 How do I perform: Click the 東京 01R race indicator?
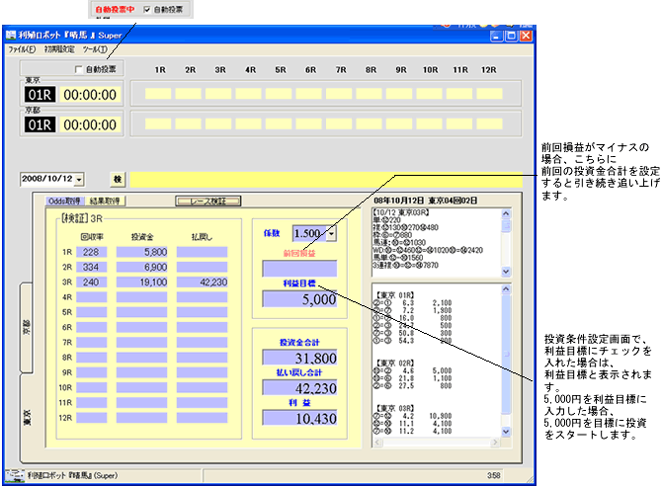(40, 96)
